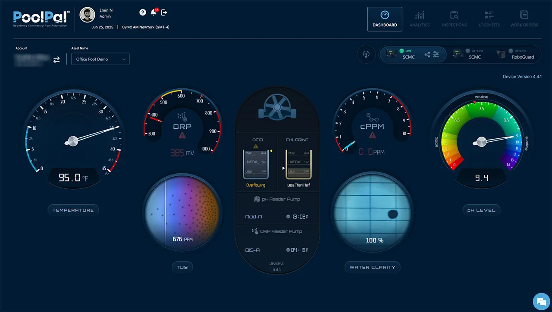Click the pump fan icon
This screenshot has width=552, height=312.
tap(276, 108)
